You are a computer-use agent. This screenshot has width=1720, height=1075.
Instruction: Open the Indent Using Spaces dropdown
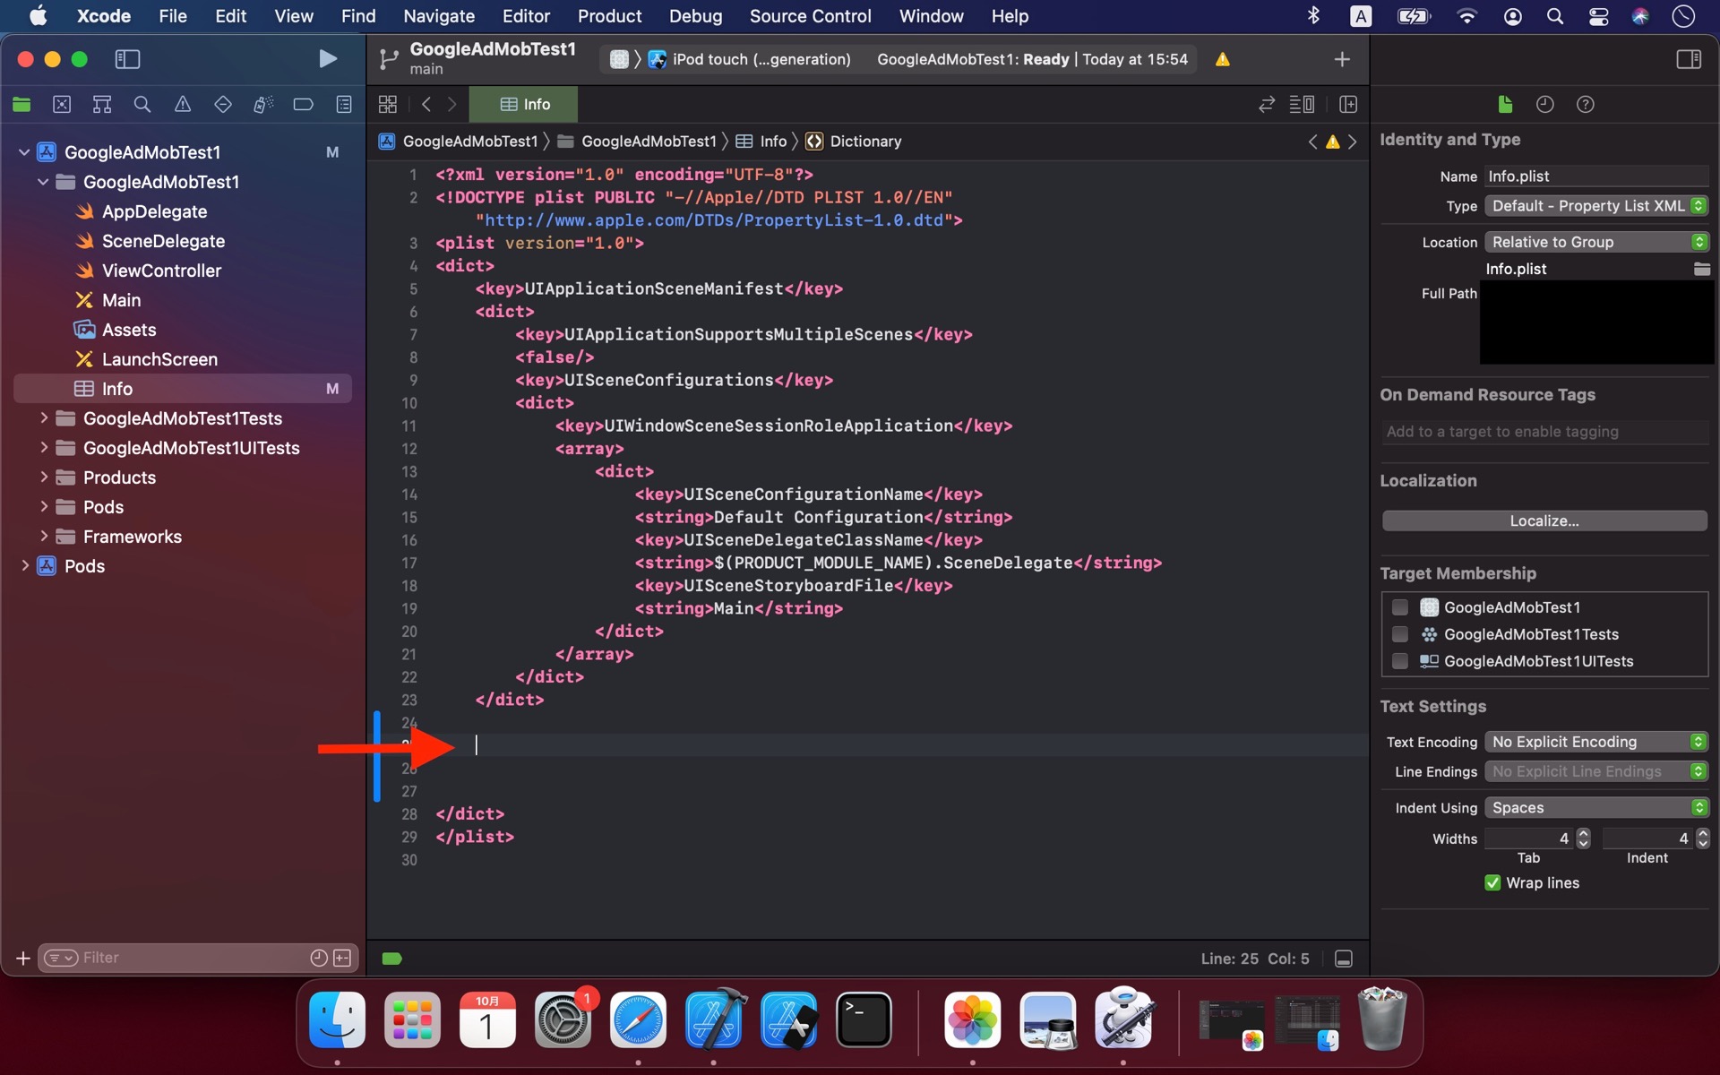click(x=1596, y=808)
